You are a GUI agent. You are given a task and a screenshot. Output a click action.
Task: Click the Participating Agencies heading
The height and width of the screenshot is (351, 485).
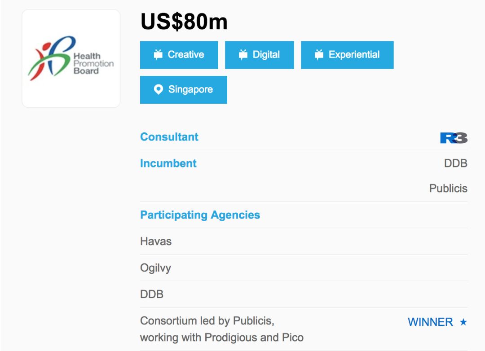coord(200,215)
